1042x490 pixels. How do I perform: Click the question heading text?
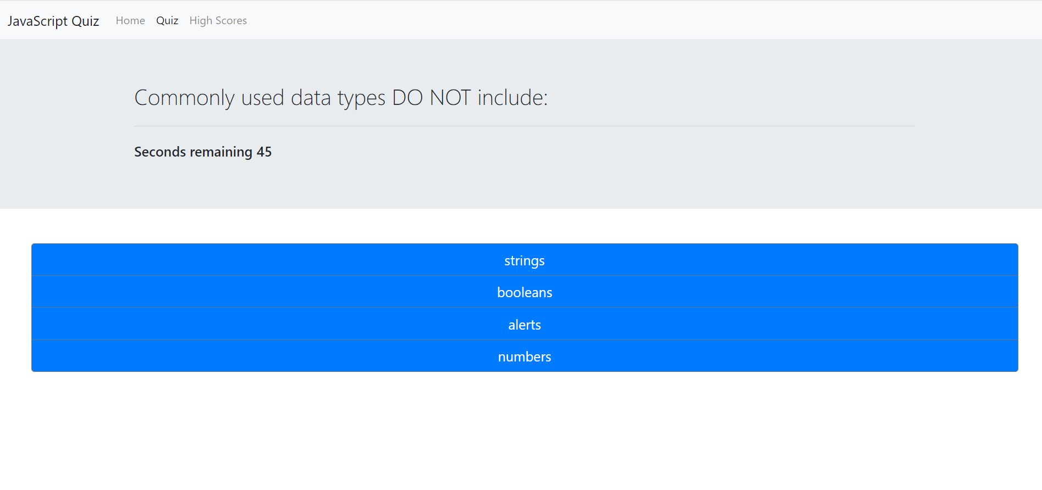(340, 97)
